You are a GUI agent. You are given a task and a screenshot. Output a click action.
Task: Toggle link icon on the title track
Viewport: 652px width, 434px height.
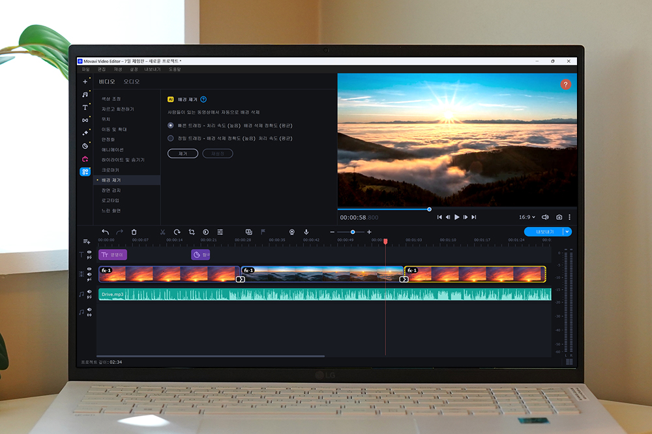point(89,257)
